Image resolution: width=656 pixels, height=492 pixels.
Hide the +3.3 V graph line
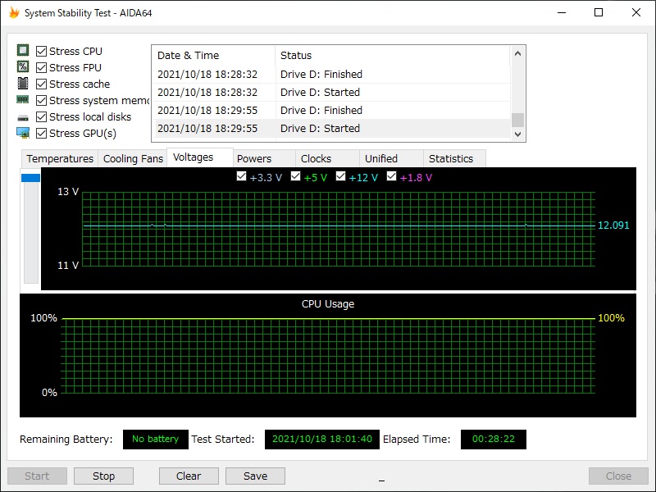(241, 176)
